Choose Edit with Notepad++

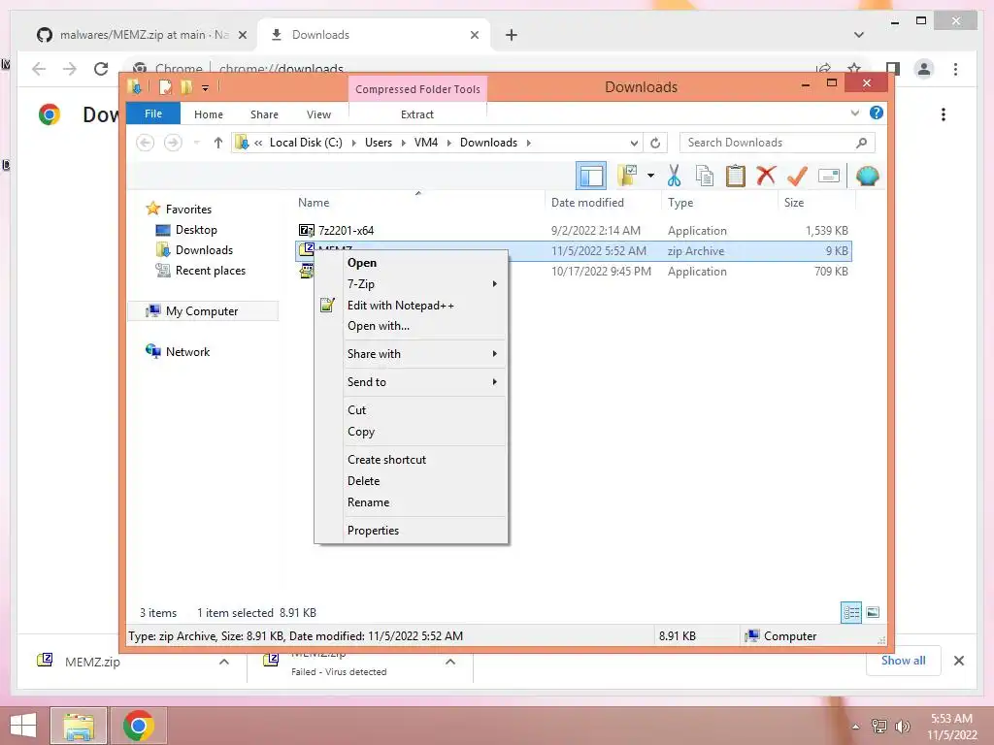pyautogui.click(x=412, y=306)
